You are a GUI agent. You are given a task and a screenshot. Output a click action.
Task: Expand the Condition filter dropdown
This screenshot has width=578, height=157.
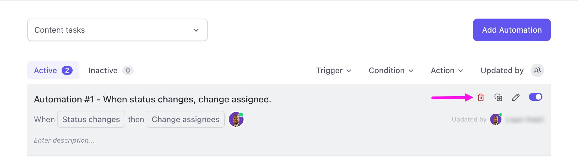(391, 70)
